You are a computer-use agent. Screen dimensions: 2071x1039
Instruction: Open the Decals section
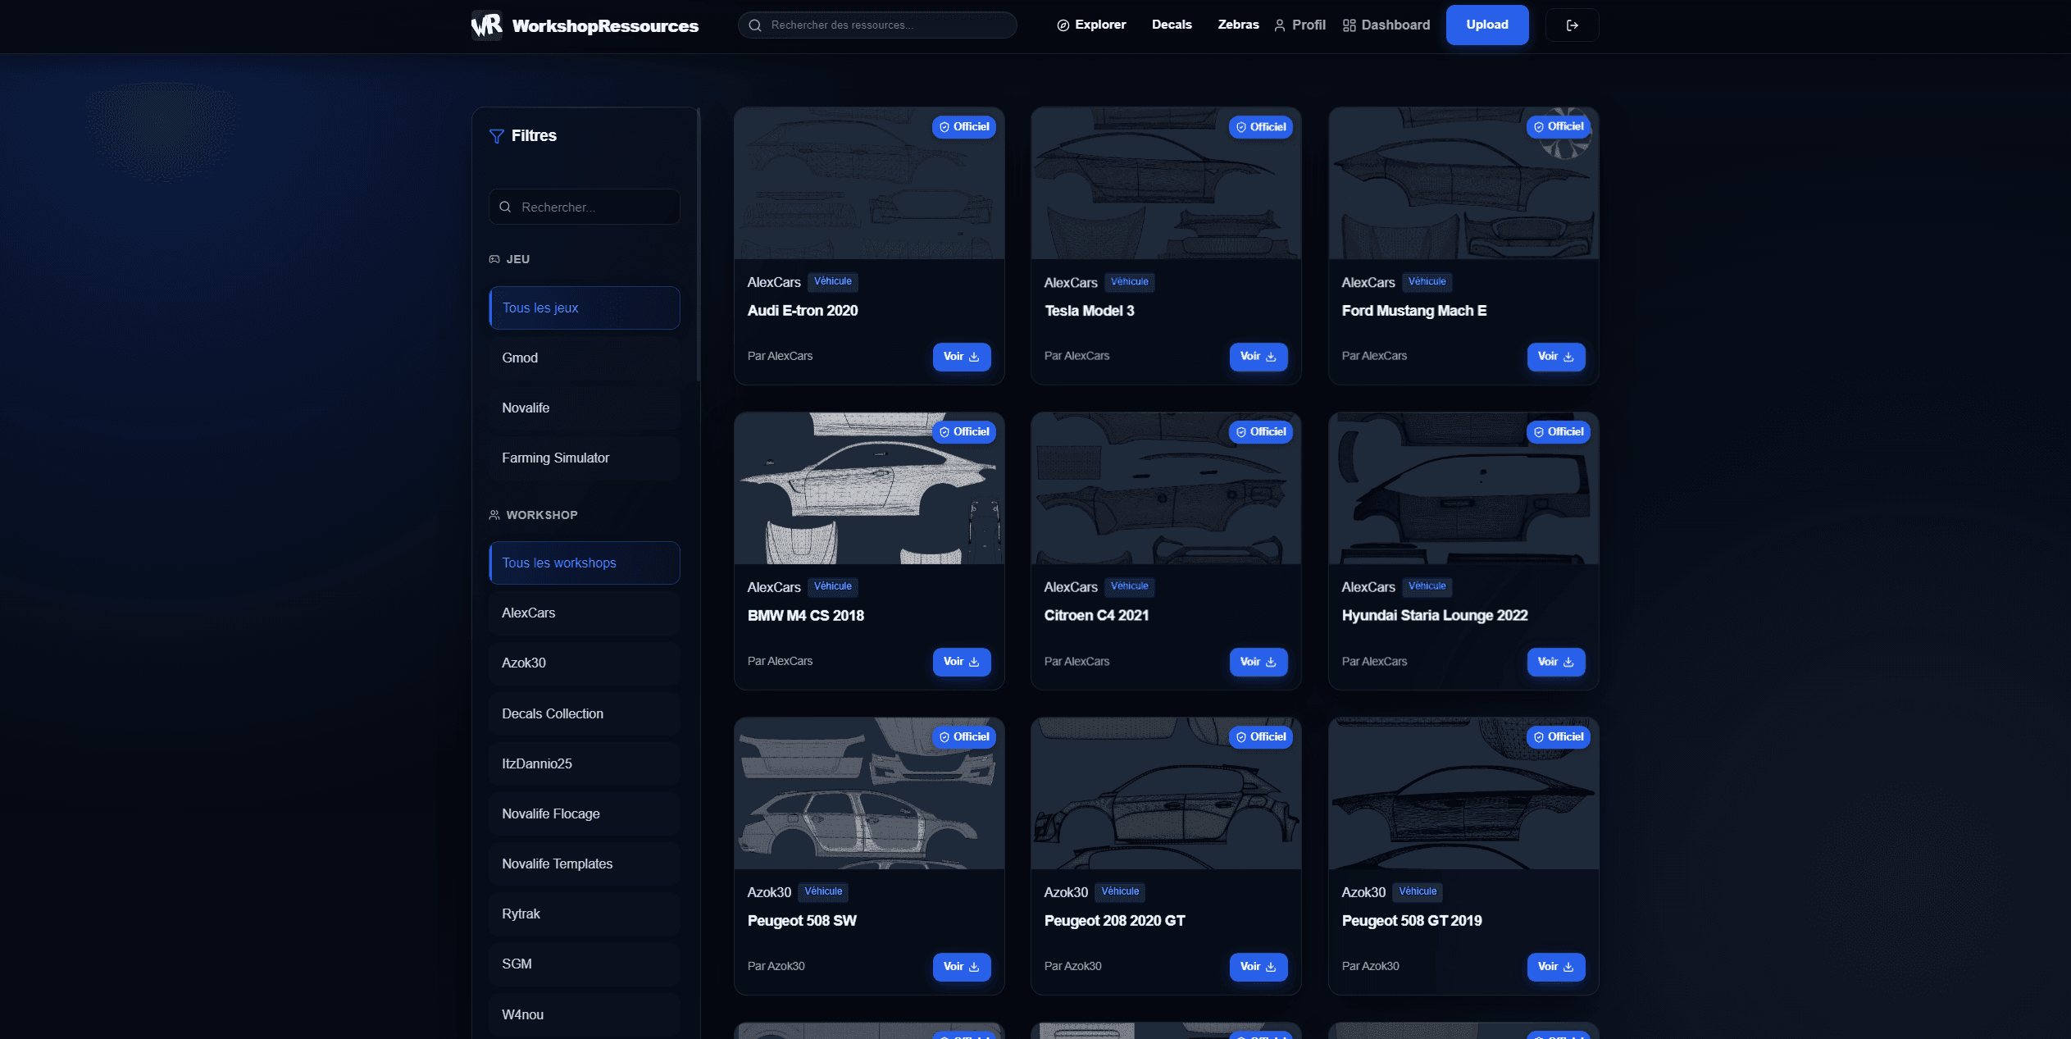[x=1172, y=25]
